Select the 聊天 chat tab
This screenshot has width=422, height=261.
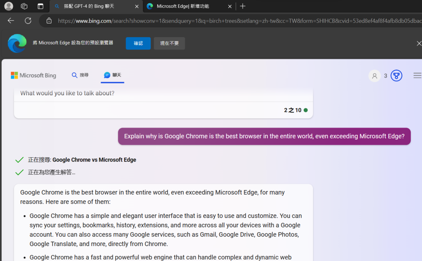click(113, 75)
